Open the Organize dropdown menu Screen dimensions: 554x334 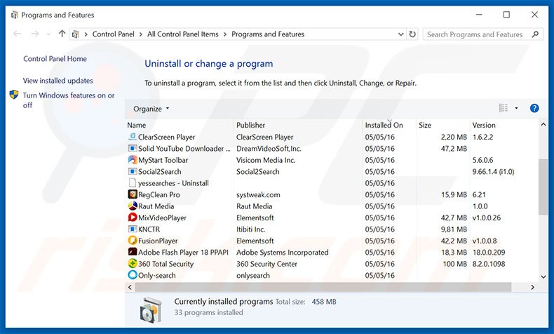pyautogui.click(x=151, y=109)
